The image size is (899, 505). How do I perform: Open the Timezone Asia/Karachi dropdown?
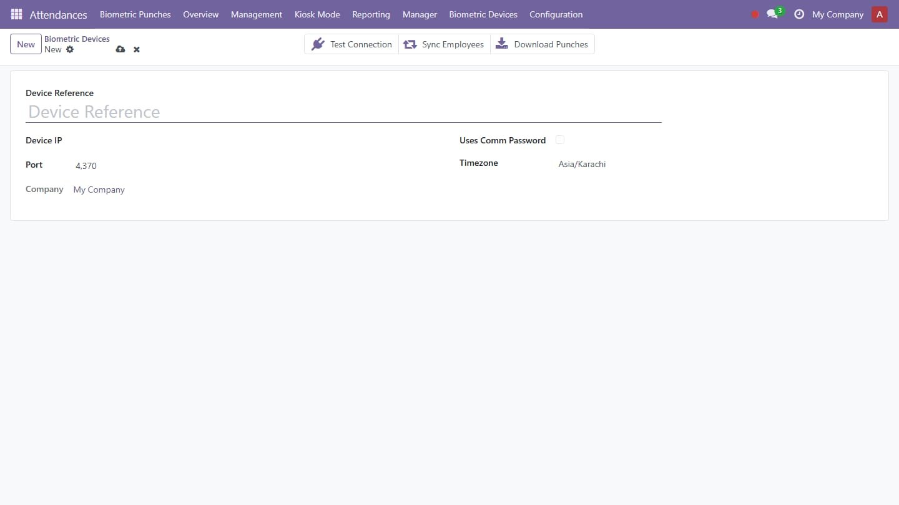(x=609, y=165)
